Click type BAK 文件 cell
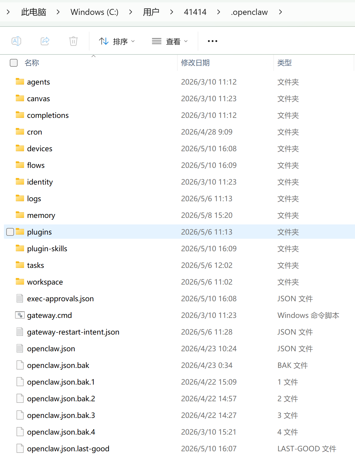Screen dimensions: 355x459 [x=293, y=365]
